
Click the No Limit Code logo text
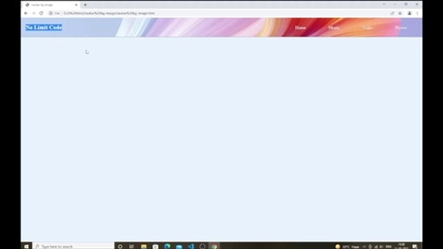[44, 27]
